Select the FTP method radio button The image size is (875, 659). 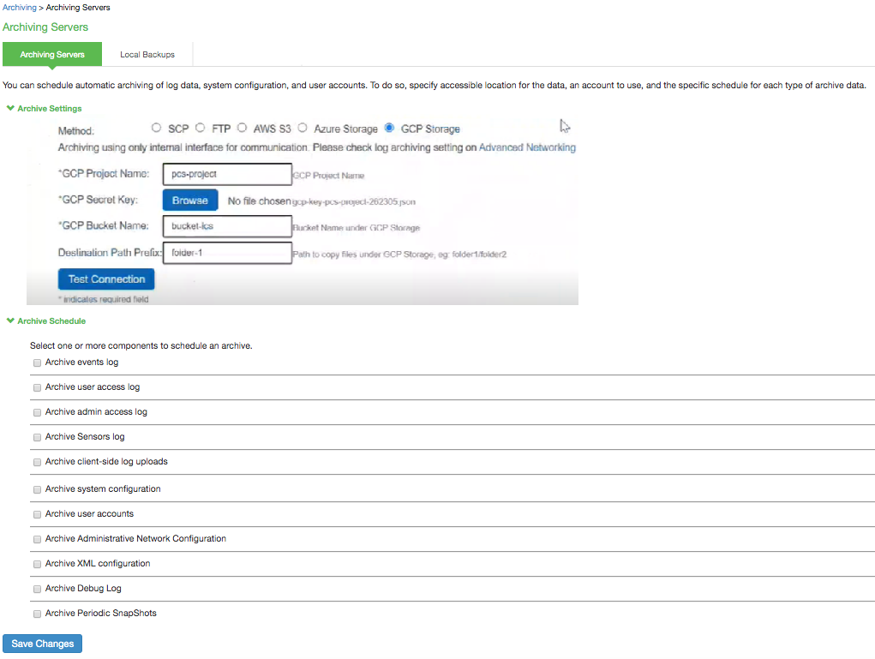click(x=200, y=128)
